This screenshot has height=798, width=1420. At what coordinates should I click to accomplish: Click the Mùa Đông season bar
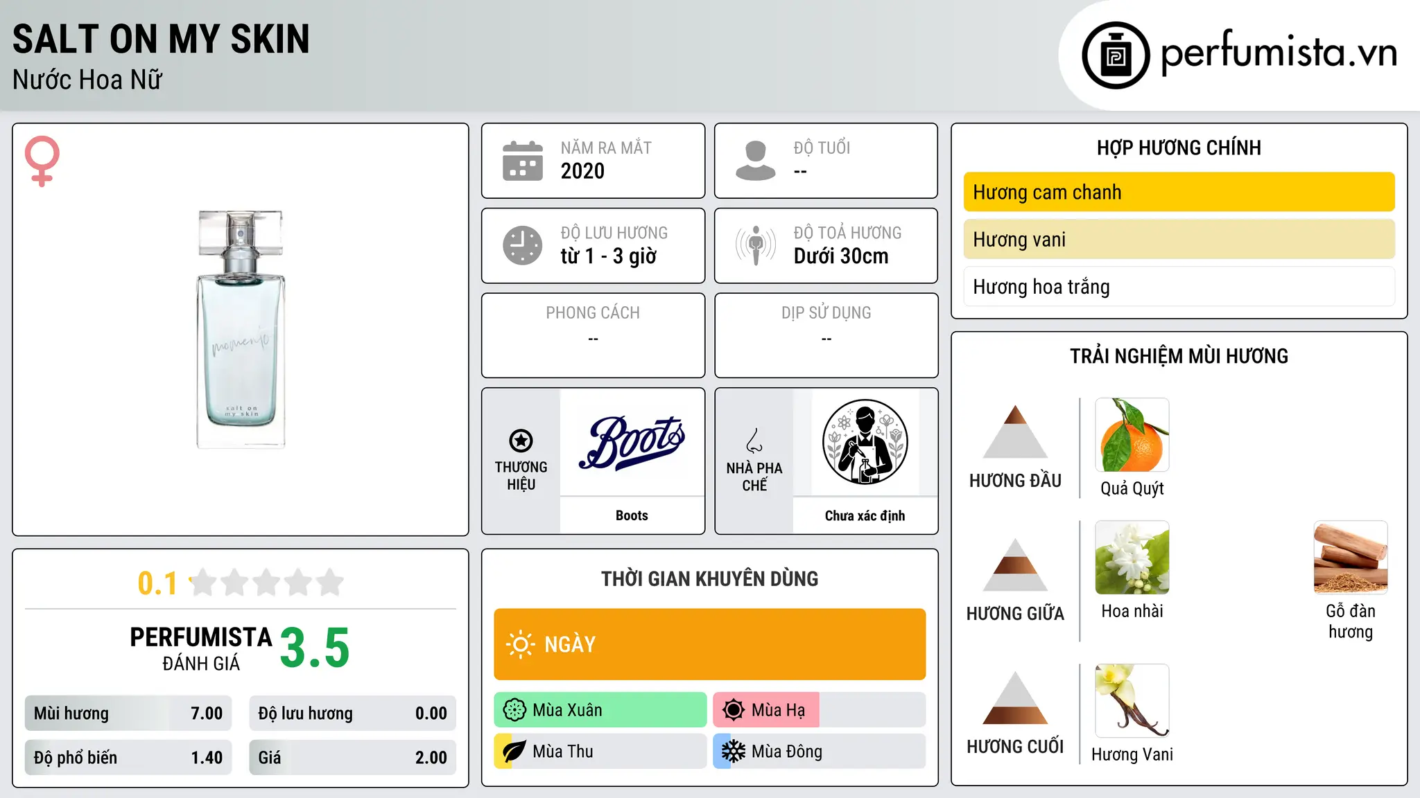click(820, 752)
